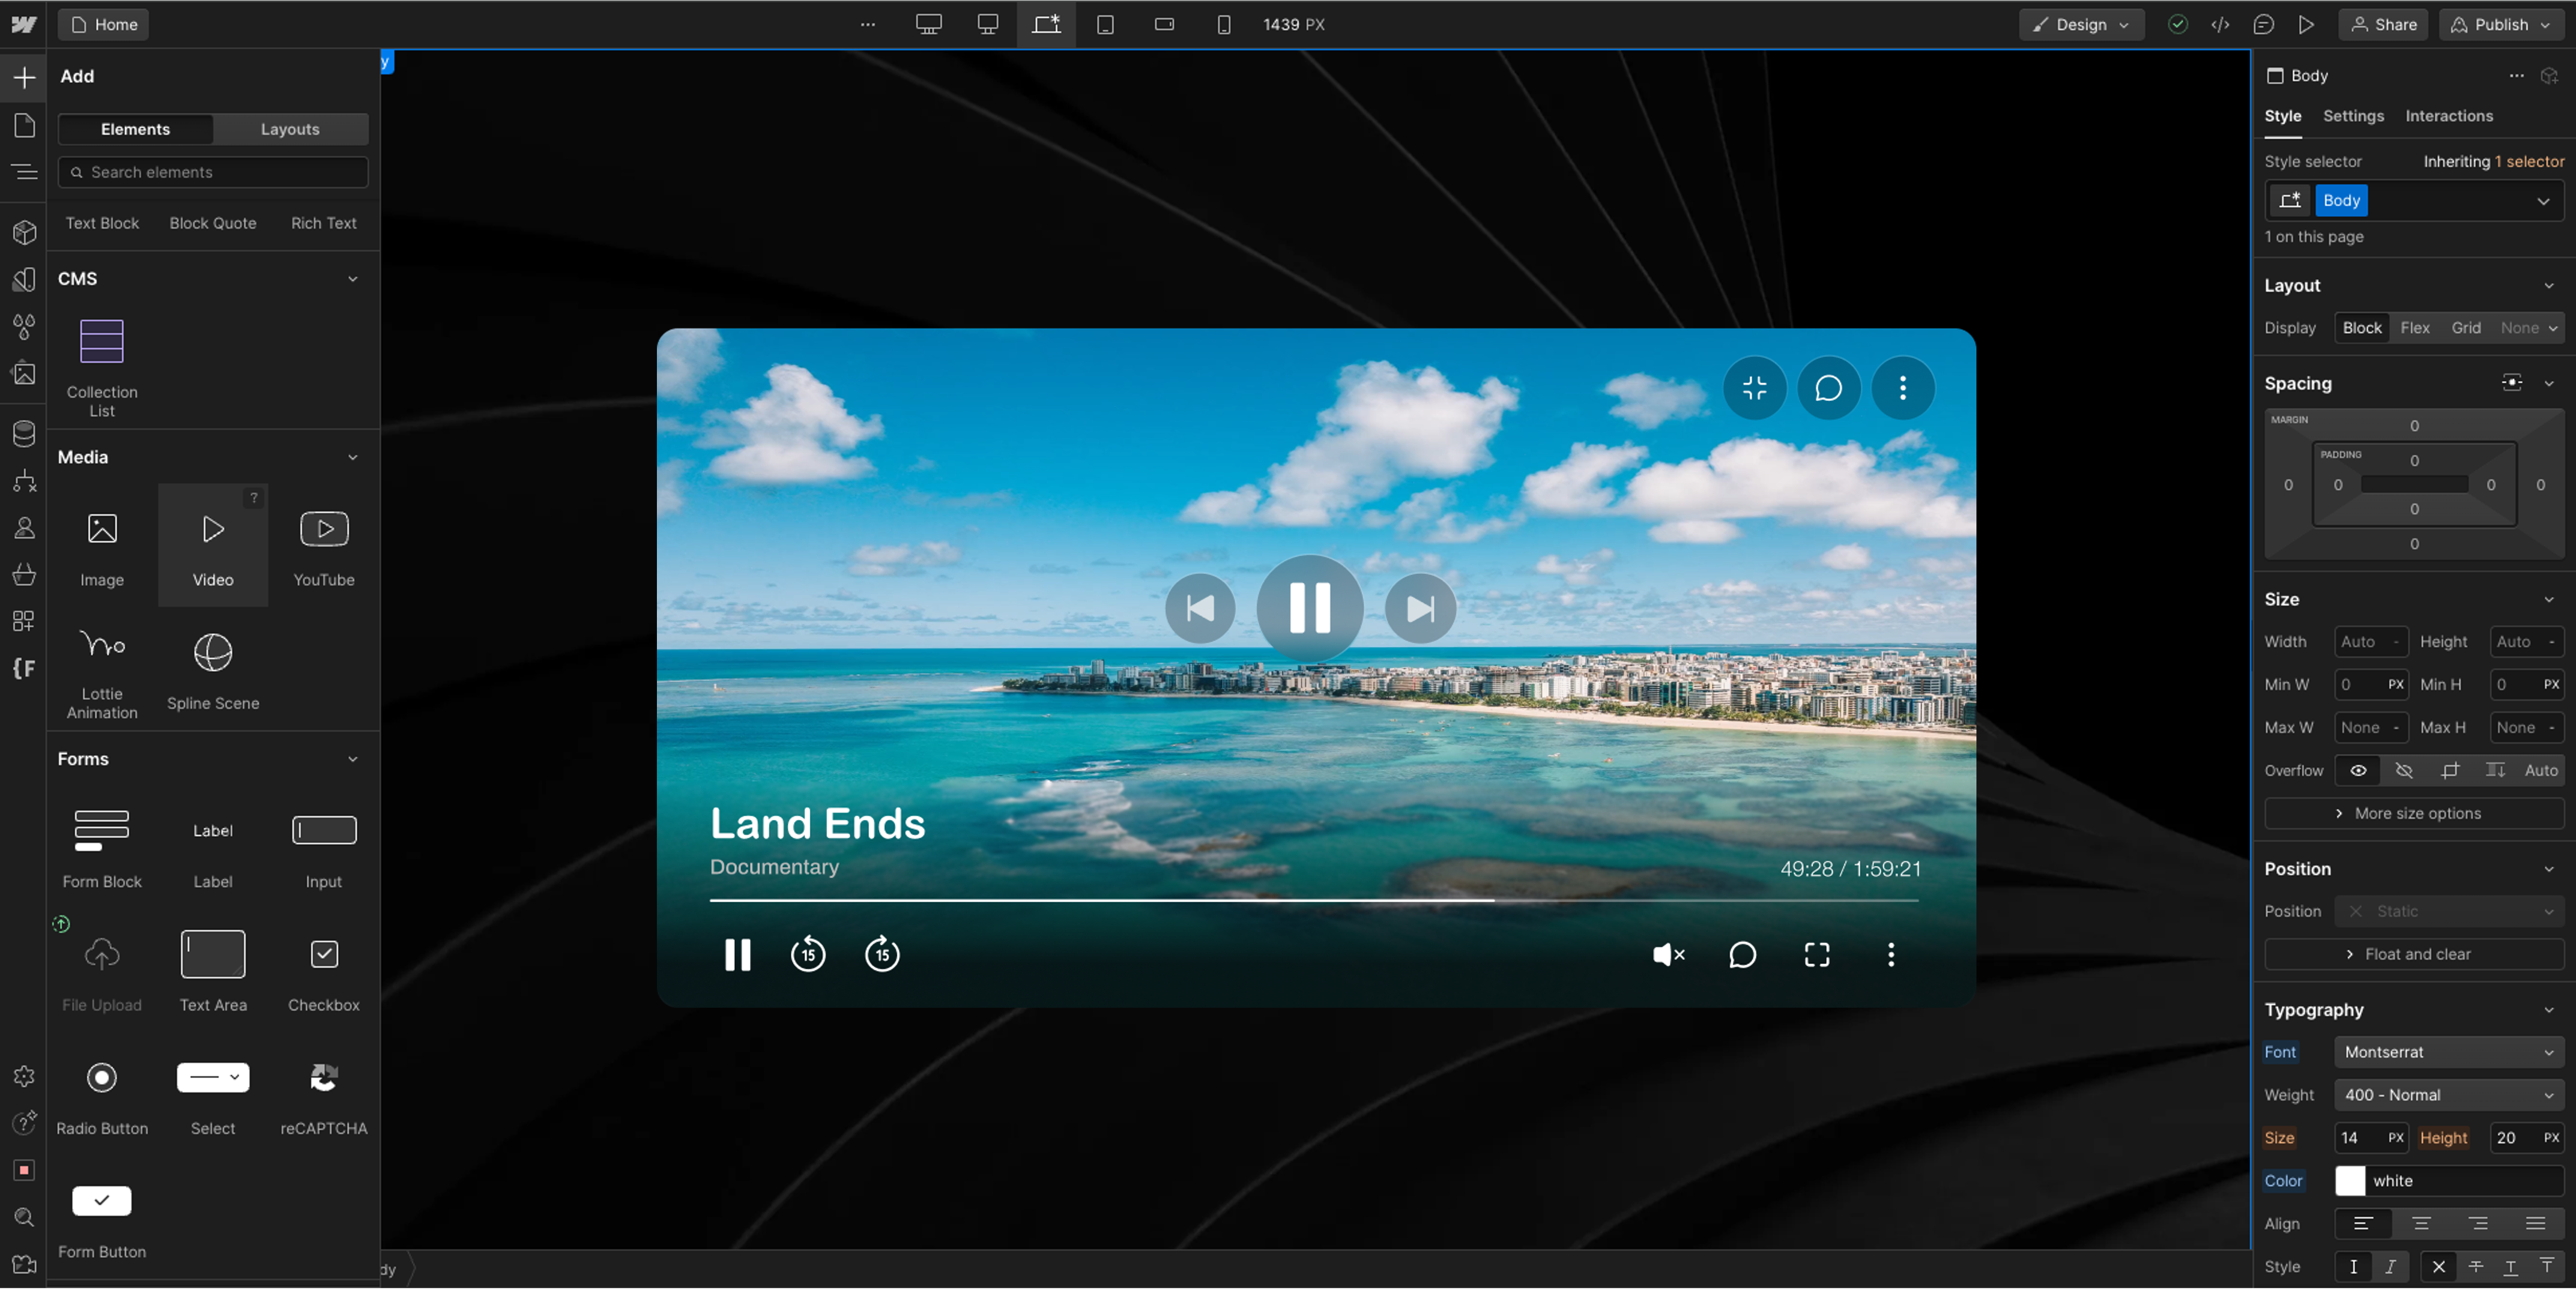Viewport: 2576px width, 1290px height.
Task: Expand Float and clear options
Action: click(x=2413, y=954)
